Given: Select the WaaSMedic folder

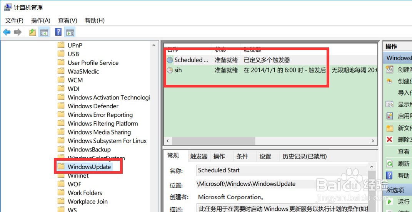Looking at the screenshot, I should [83, 71].
